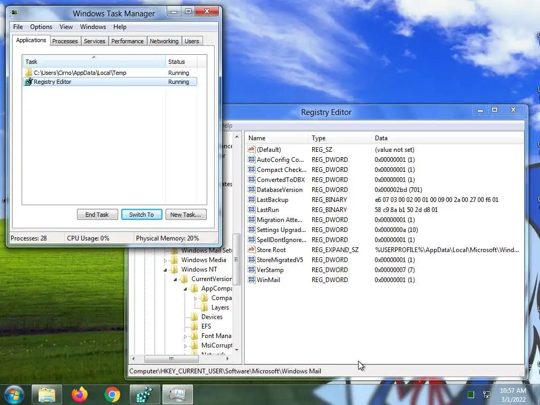The width and height of the screenshot is (540, 405).
Task: Switch to Task Manager taskbar button
Action: 177,394
